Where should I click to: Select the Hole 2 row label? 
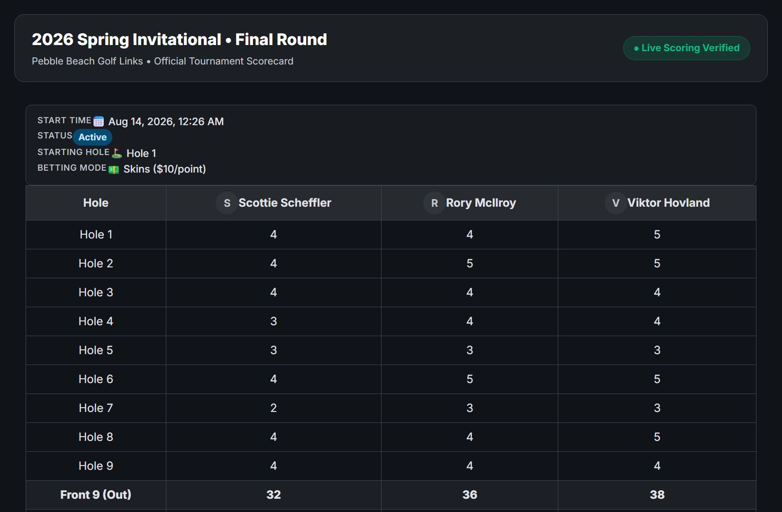point(96,264)
